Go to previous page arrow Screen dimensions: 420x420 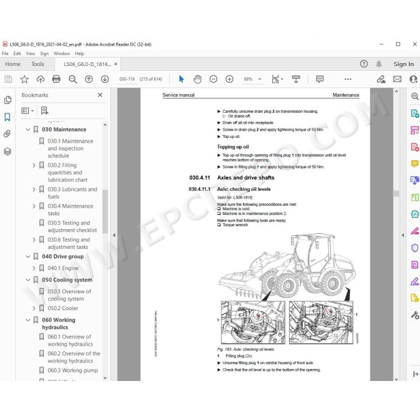click(x=89, y=79)
